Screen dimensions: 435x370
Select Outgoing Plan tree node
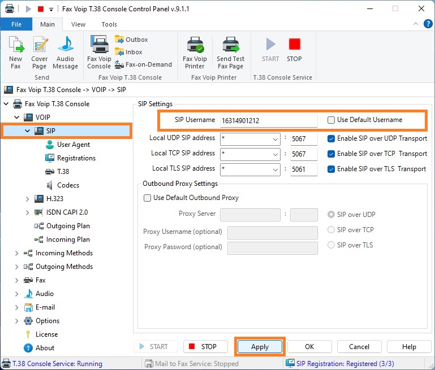62,226
